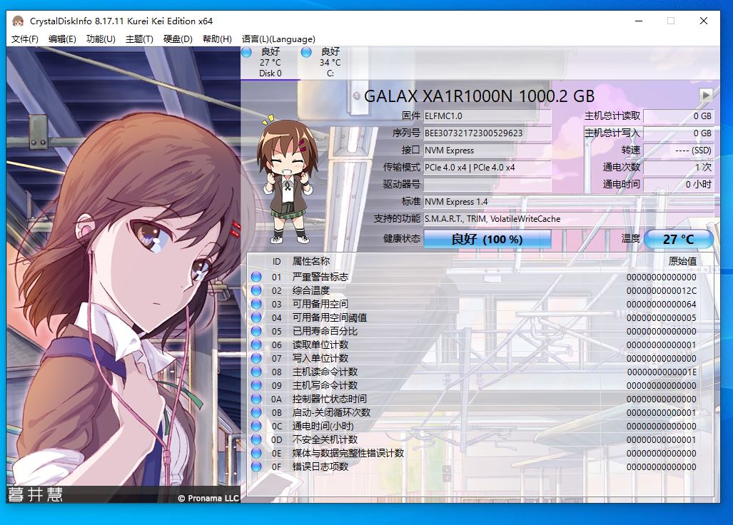The width and height of the screenshot is (733, 525).
Task: Click the standard field NVM Express 1.4
Action: point(568,202)
